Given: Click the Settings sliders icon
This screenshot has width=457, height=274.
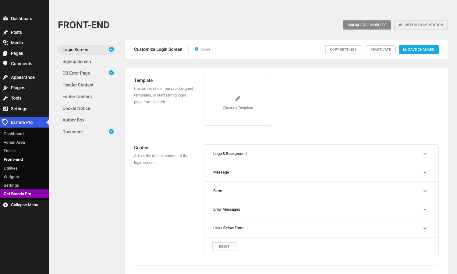Looking at the screenshot, I should point(5,109).
